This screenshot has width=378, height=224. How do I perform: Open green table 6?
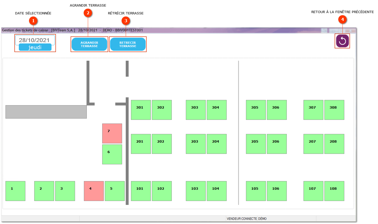click(x=112, y=154)
